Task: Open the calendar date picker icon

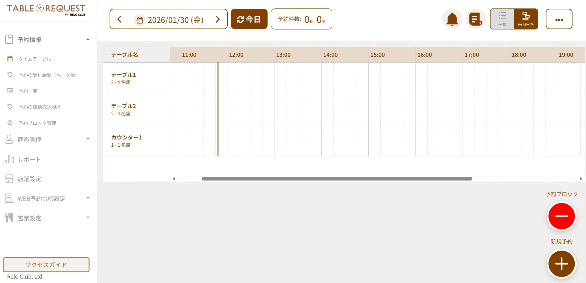Action: coord(140,20)
